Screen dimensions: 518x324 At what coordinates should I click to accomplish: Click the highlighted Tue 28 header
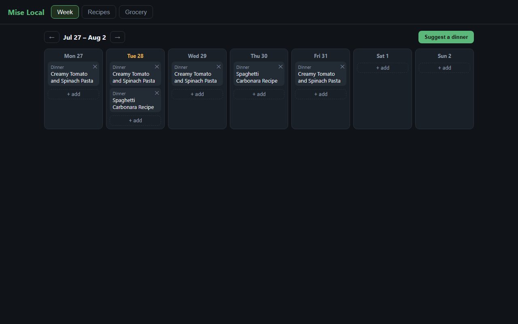pos(135,56)
